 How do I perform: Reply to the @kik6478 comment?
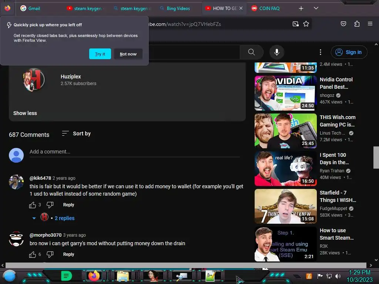tap(68, 205)
